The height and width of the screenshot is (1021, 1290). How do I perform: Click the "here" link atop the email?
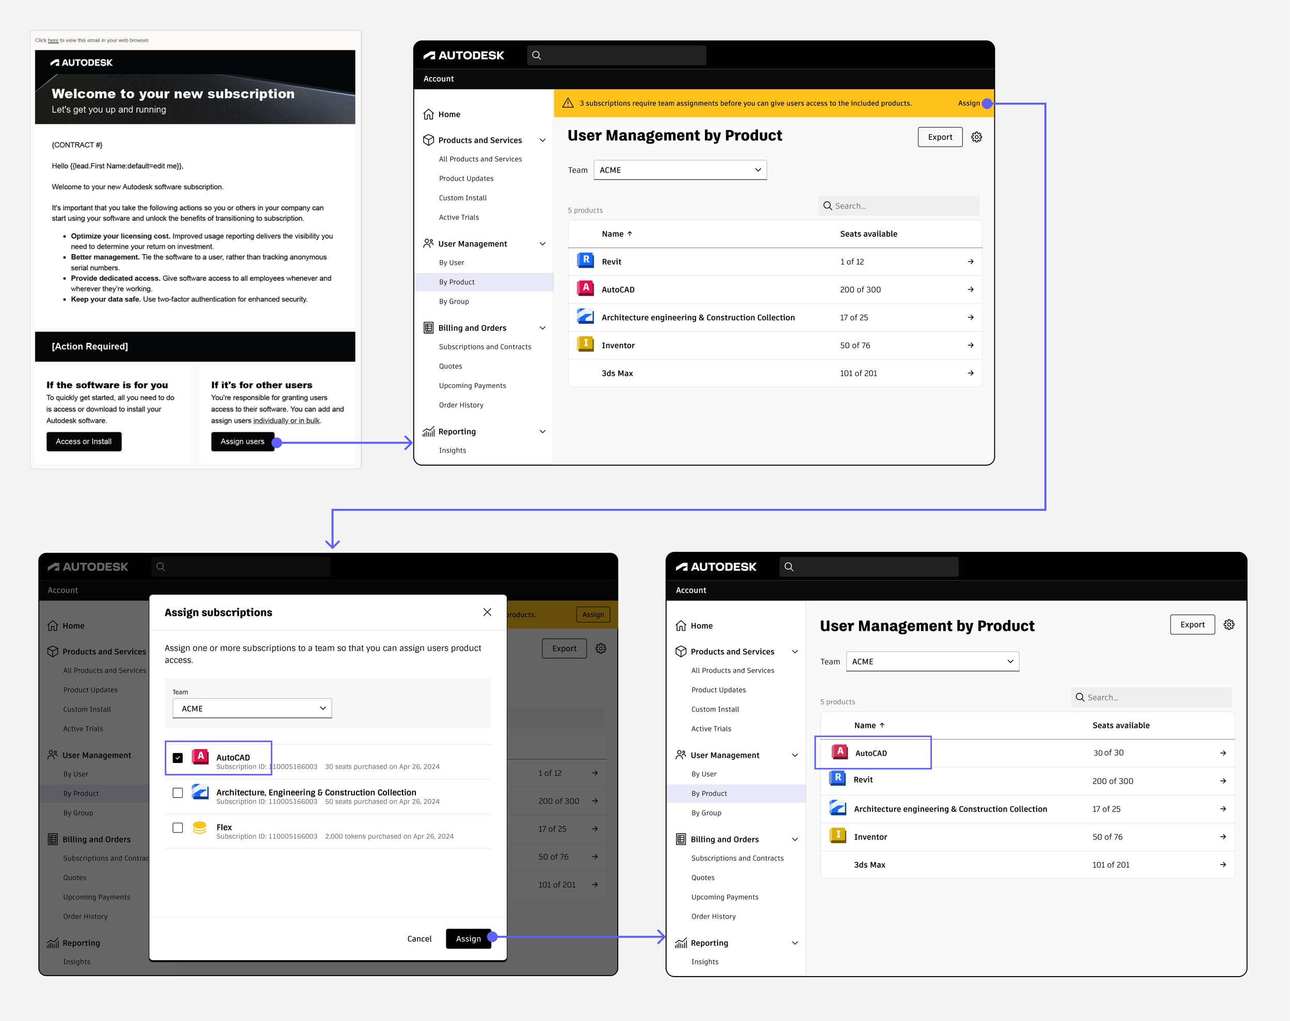pos(53,41)
